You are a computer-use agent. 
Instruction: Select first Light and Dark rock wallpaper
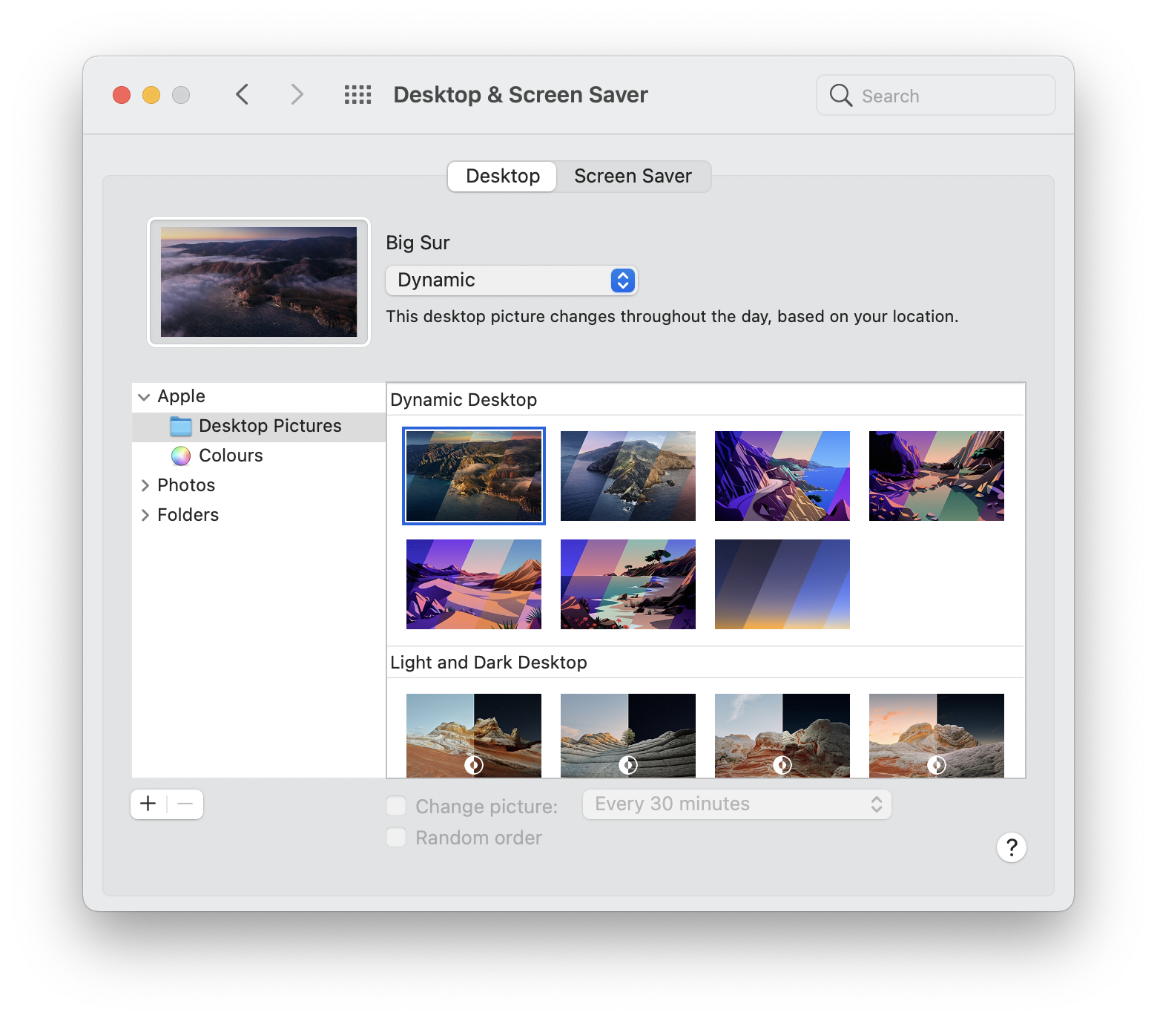tap(474, 735)
